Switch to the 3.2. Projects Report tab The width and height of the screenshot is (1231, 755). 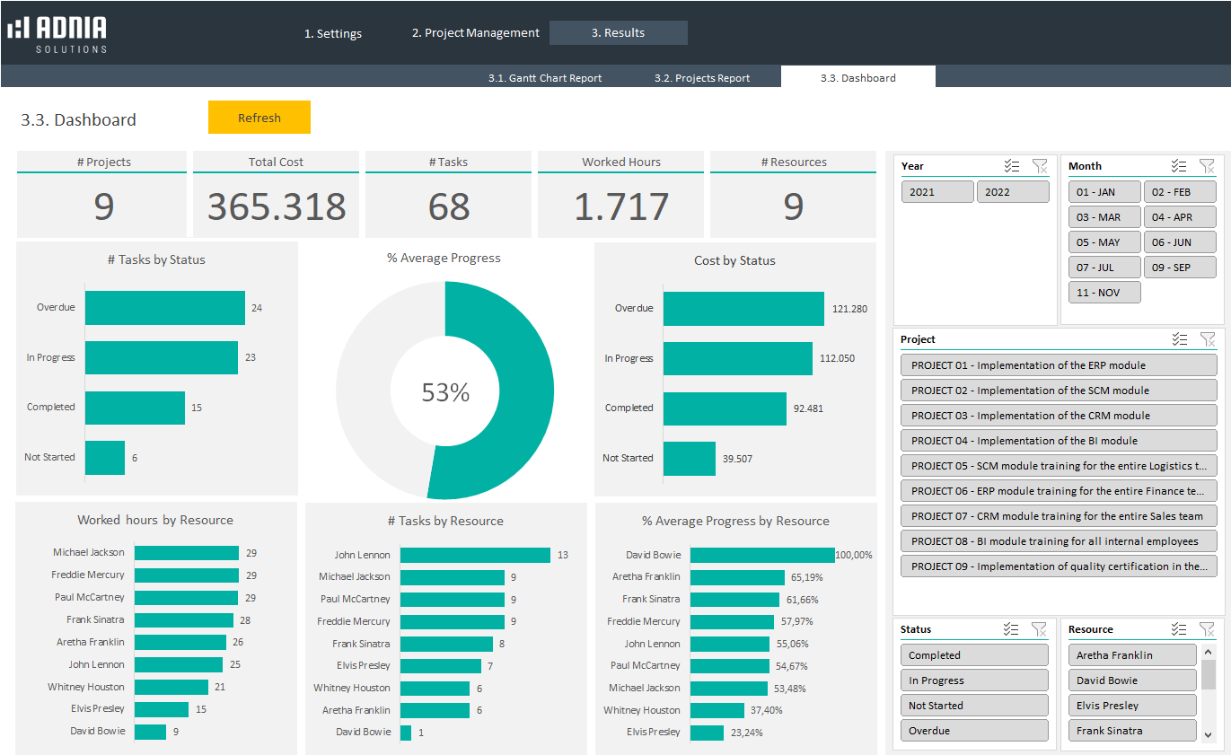[x=702, y=77]
